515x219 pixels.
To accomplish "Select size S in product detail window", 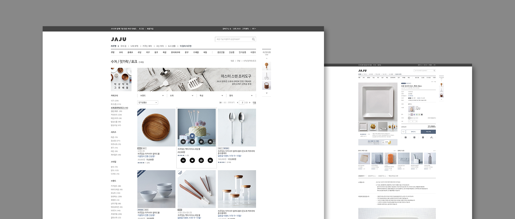I will [409, 118].
